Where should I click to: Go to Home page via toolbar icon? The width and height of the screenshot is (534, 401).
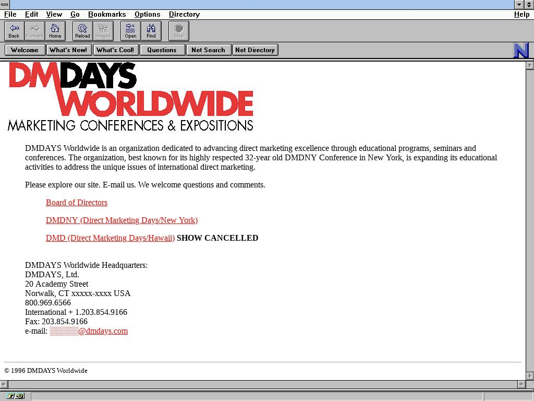55,31
